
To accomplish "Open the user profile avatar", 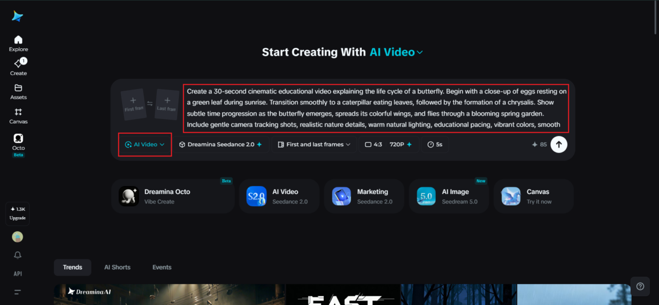I will tap(18, 236).
